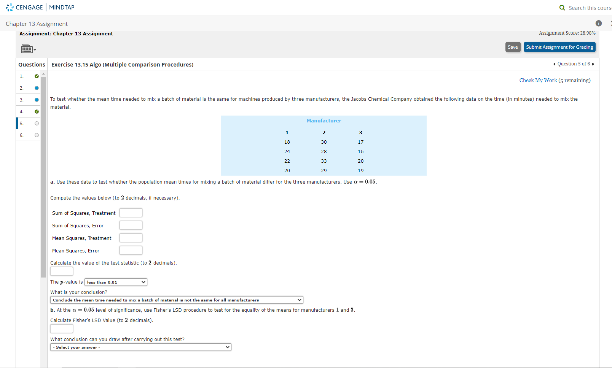Click Sum of Squares, Treatment input field
This screenshot has height=368, width=612.
(x=131, y=213)
